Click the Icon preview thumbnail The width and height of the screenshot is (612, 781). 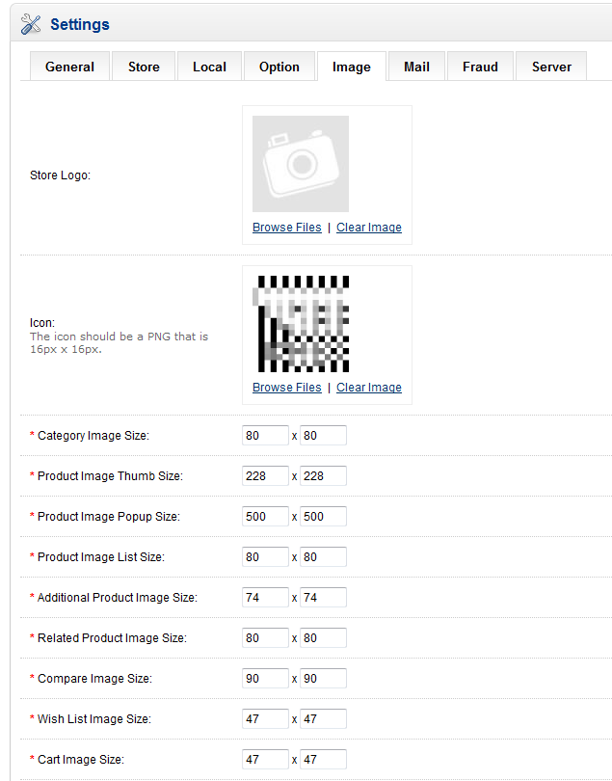[x=301, y=324]
